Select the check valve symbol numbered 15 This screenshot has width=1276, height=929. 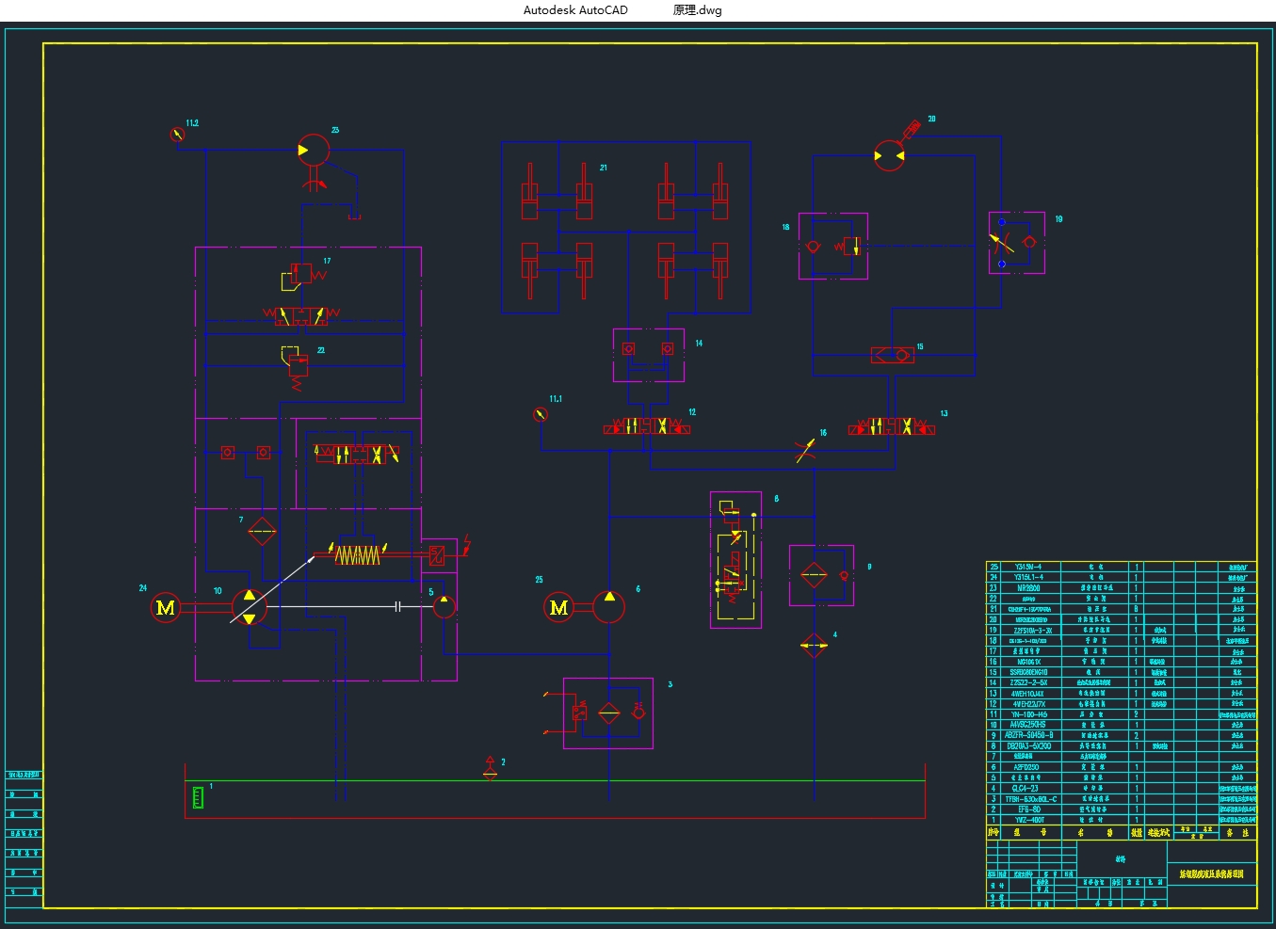tap(892, 355)
